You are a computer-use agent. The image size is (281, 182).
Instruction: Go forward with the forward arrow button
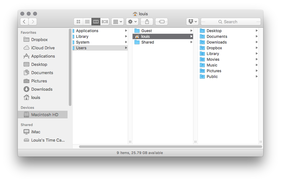[32, 22]
